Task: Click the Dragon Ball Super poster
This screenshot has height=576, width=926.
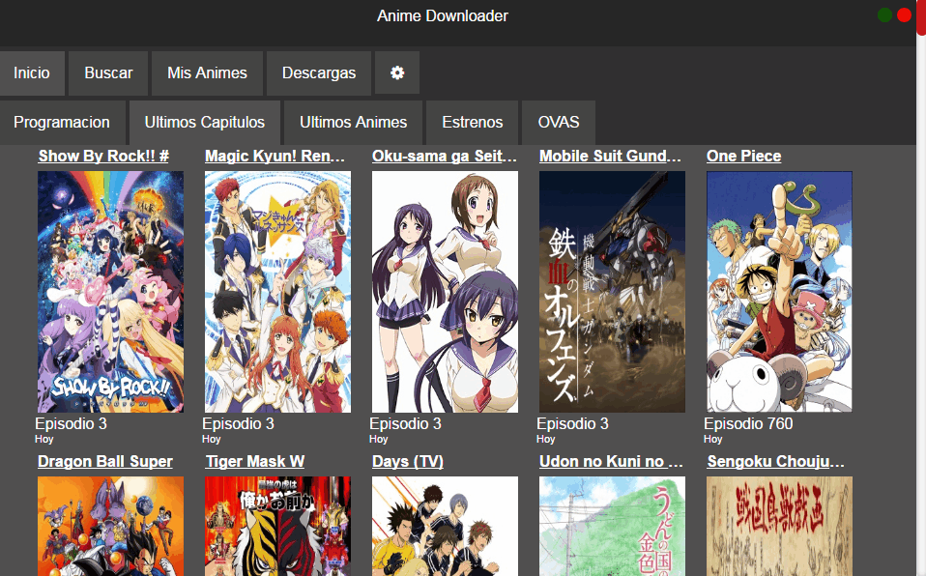Action: click(110, 527)
